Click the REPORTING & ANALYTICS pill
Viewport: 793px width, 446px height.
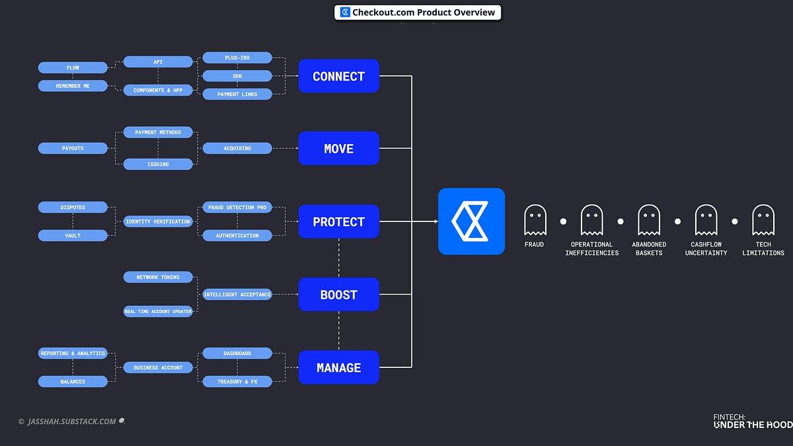point(73,353)
